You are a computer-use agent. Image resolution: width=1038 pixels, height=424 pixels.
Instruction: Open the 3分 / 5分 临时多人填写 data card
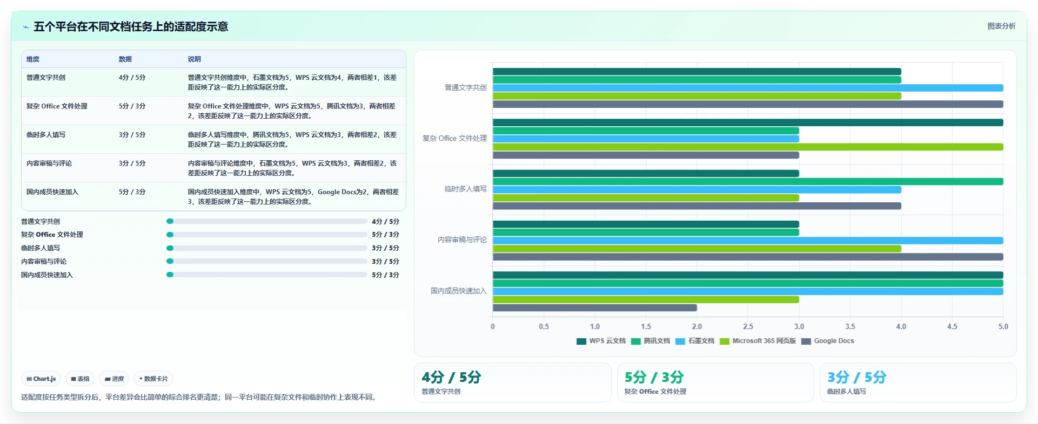[918, 382]
